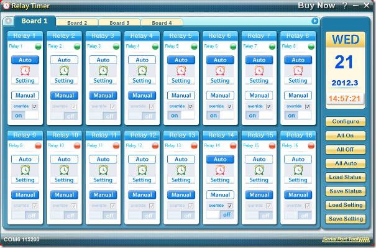Click the 14:57:21 clock display
Viewport: 376px width, 248px height.
[x=345, y=99]
